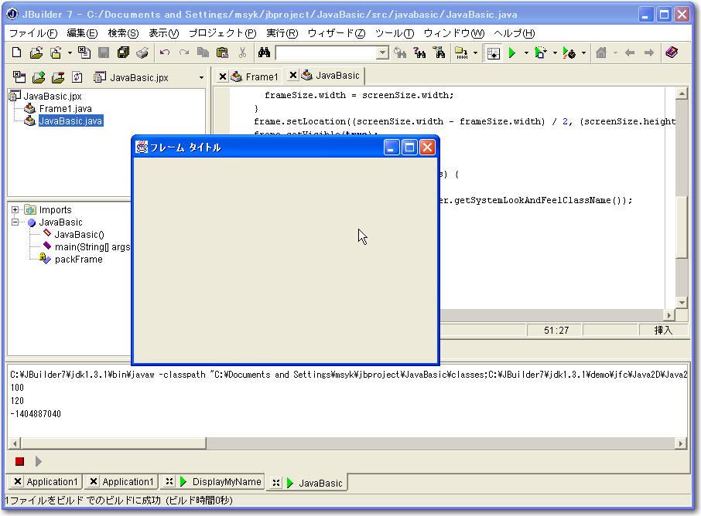Click the Help book icon
701x516 pixels.
(x=671, y=53)
